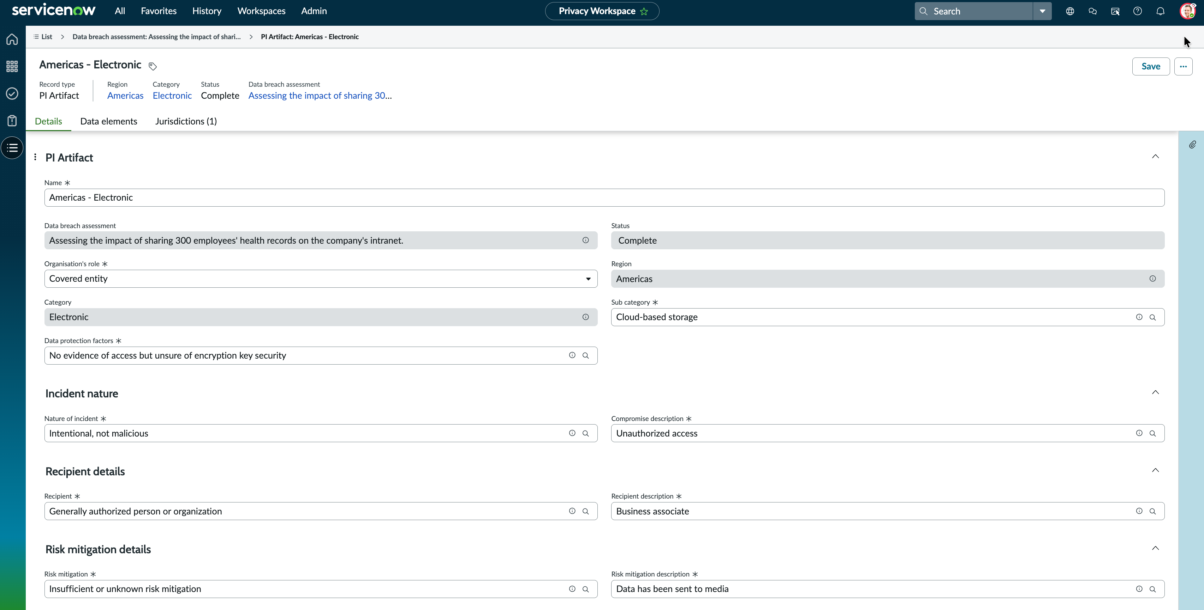This screenshot has height=610, width=1204.
Task: Search lookup for Sub category field
Action: tap(1152, 317)
